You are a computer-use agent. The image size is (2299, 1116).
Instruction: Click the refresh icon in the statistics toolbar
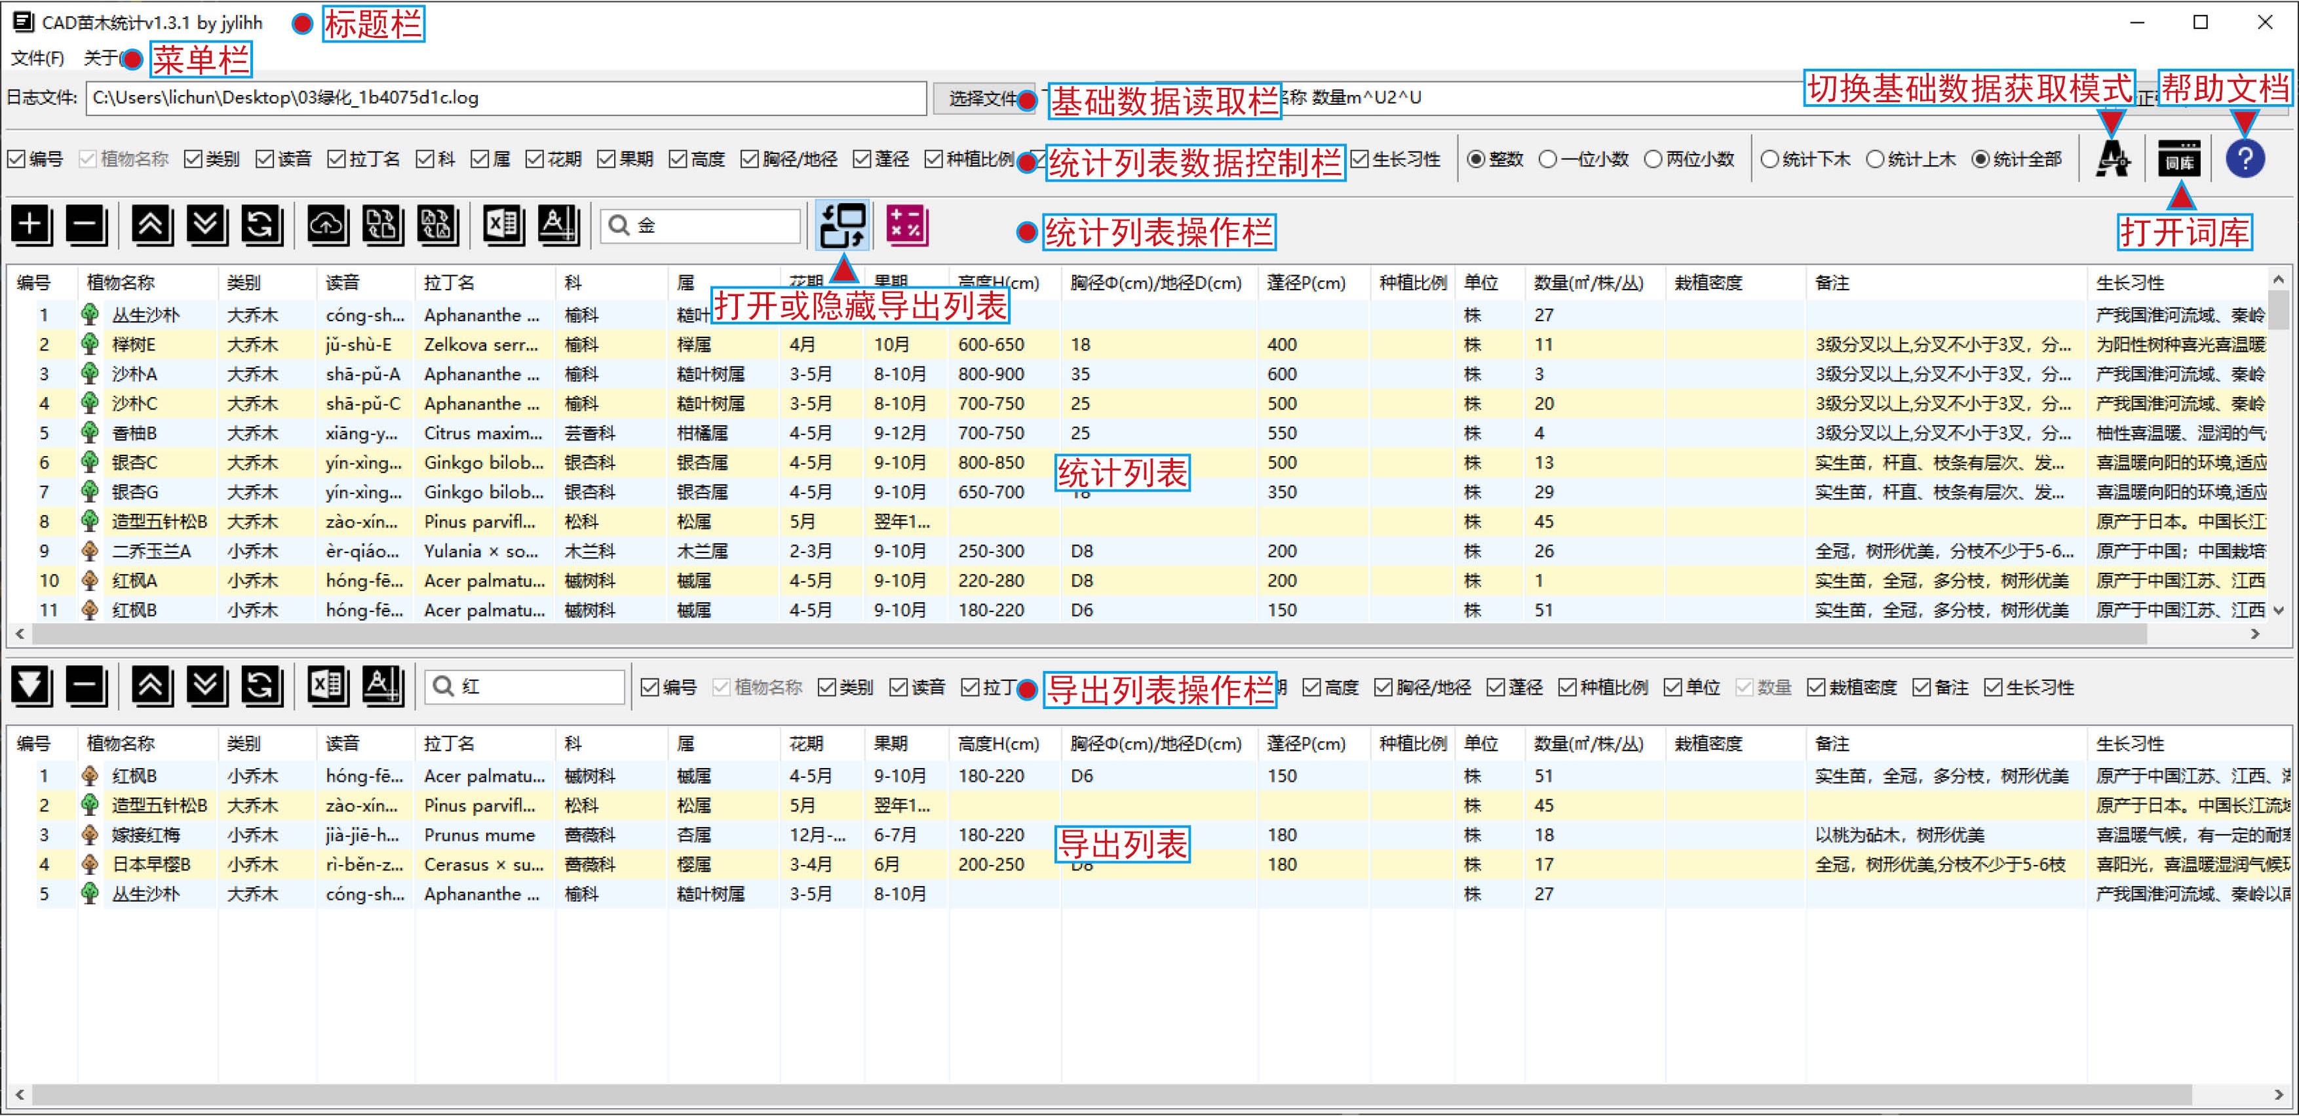click(261, 225)
